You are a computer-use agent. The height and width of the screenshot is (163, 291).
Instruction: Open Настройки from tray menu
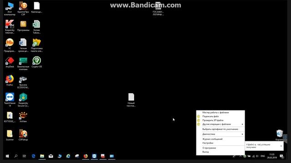point(221,143)
